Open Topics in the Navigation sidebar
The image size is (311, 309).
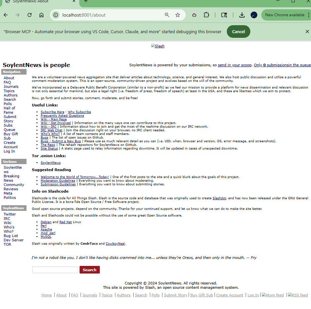(9, 91)
